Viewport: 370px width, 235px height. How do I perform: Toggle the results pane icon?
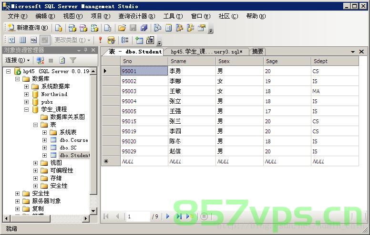tap(45, 40)
